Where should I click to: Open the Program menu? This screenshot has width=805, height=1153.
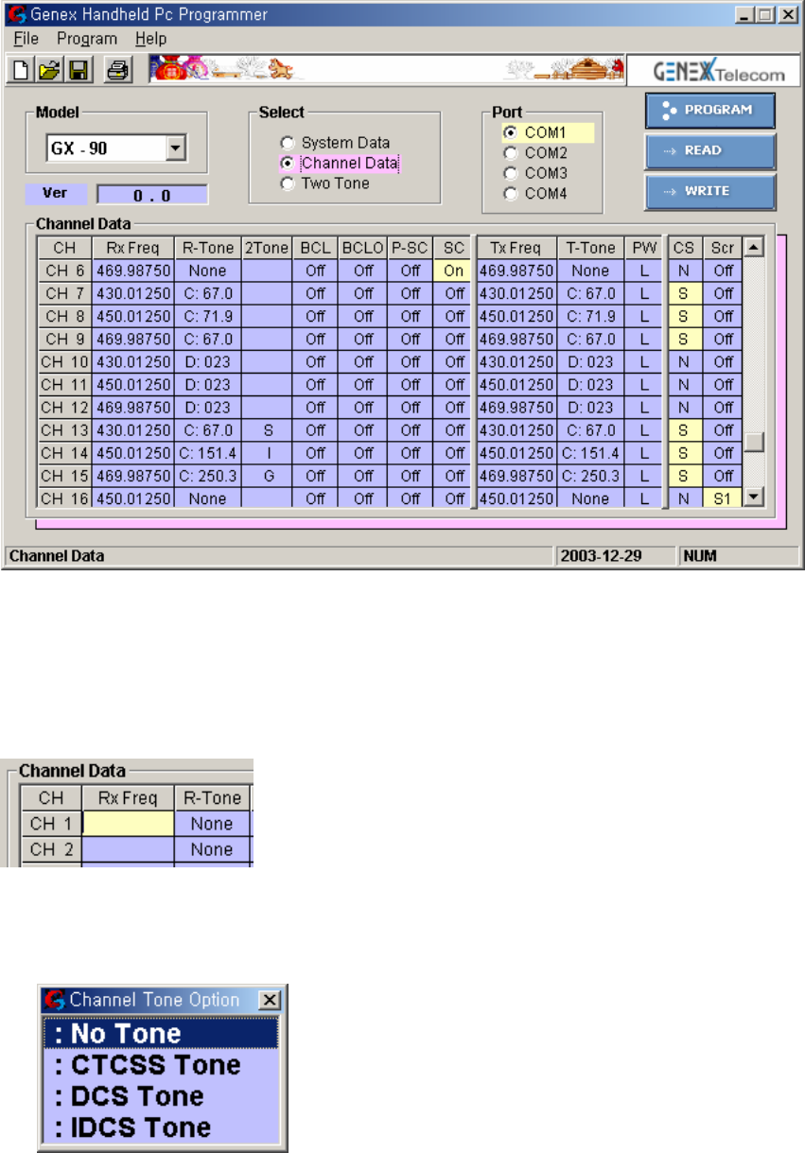click(x=87, y=39)
